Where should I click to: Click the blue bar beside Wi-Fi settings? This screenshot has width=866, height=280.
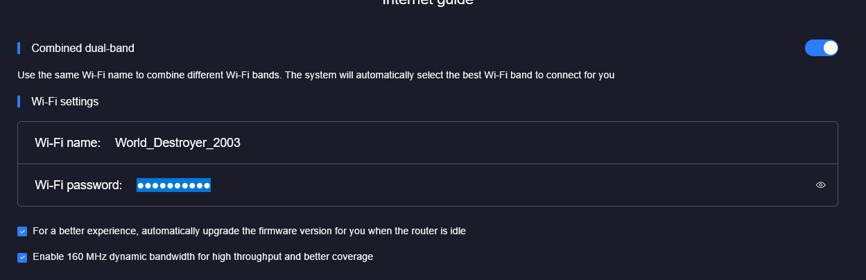19,101
